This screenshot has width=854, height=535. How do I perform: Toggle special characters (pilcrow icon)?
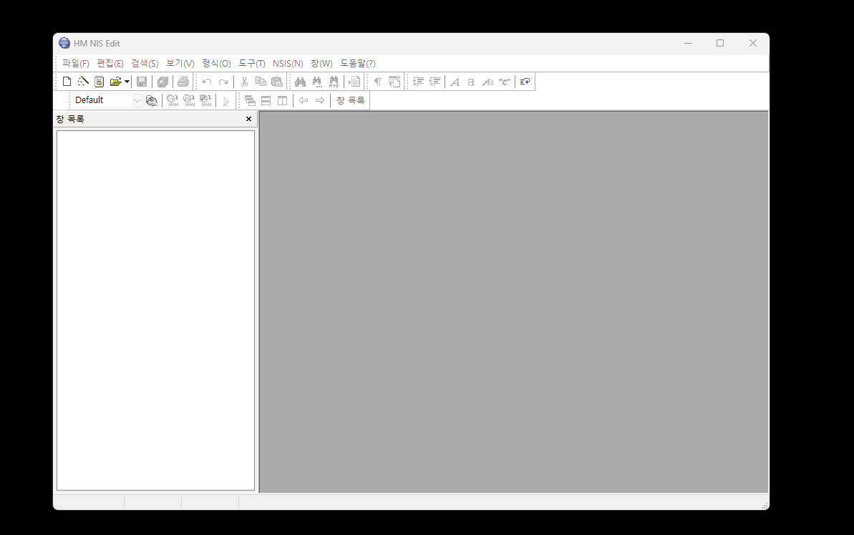[x=377, y=82]
